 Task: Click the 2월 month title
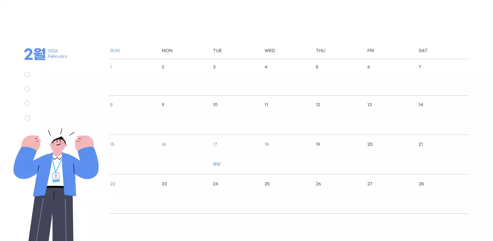pyautogui.click(x=35, y=54)
